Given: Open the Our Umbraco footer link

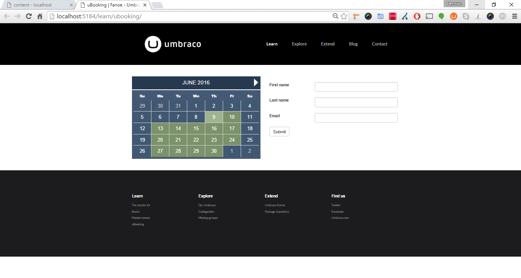Looking at the screenshot, I should point(207,205).
